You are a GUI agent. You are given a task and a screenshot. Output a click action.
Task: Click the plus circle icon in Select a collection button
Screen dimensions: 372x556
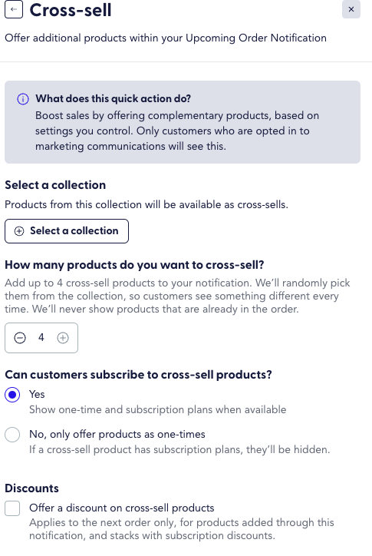[x=19, y=231]
